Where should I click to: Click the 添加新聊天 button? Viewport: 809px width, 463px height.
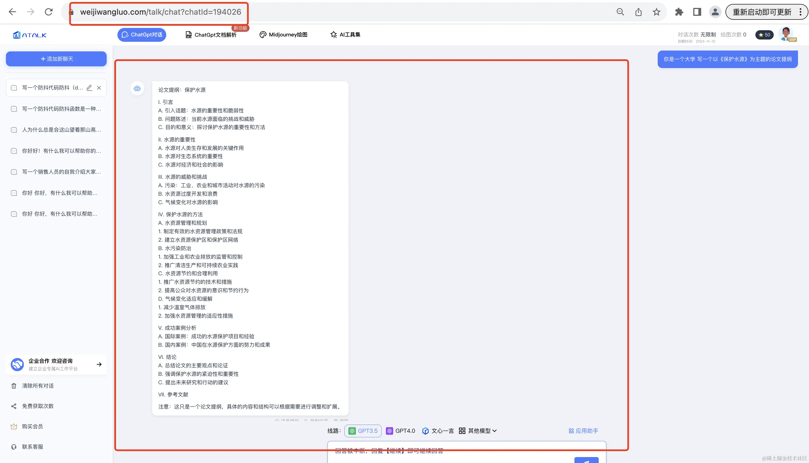point(56,59)
